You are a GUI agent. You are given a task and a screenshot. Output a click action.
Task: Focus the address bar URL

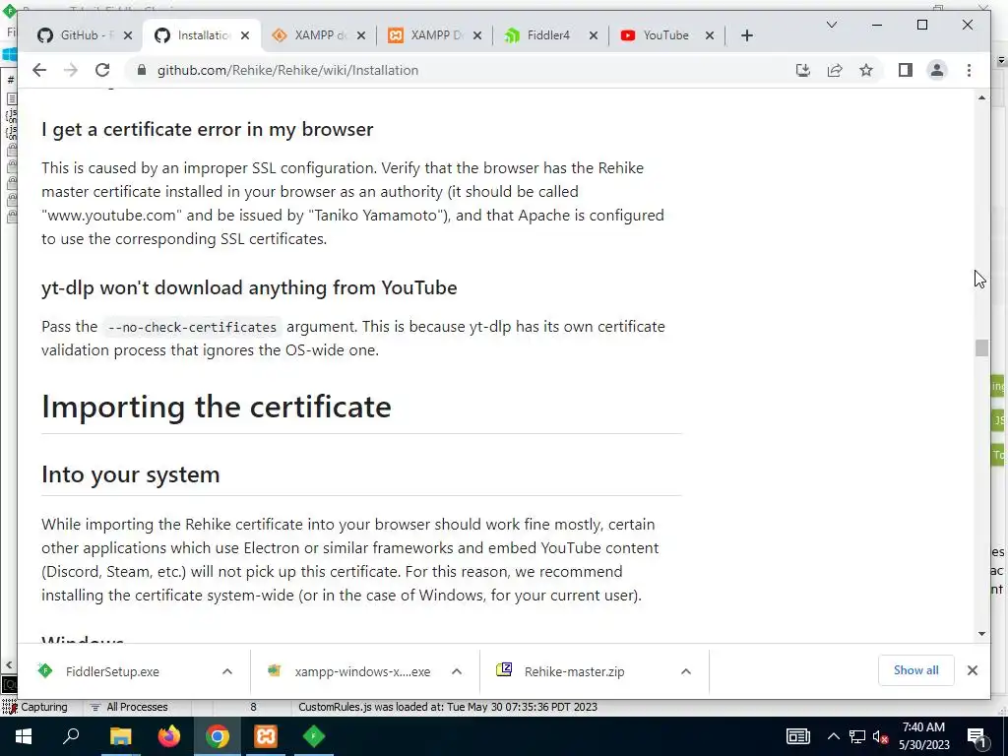pyautogui.click(x=288, y=70)
